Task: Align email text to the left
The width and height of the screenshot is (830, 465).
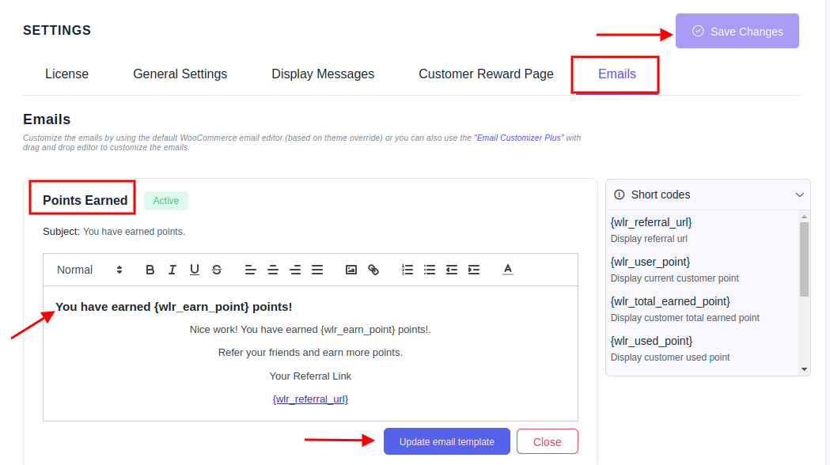Action: pos(251,270)
